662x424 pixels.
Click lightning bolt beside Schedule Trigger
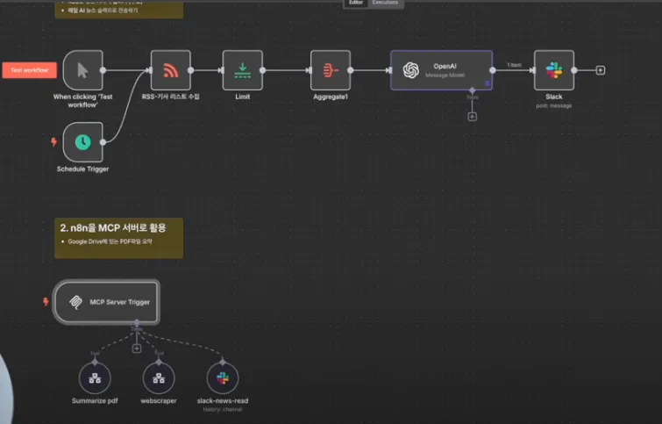[x=53, y=142]
